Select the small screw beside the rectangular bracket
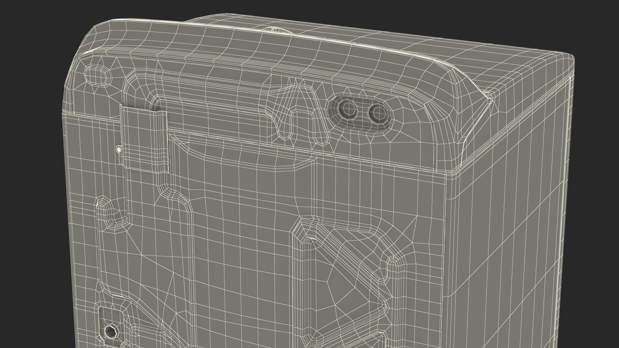The height and width of the screenshot is (348, 619). point(119,149)
